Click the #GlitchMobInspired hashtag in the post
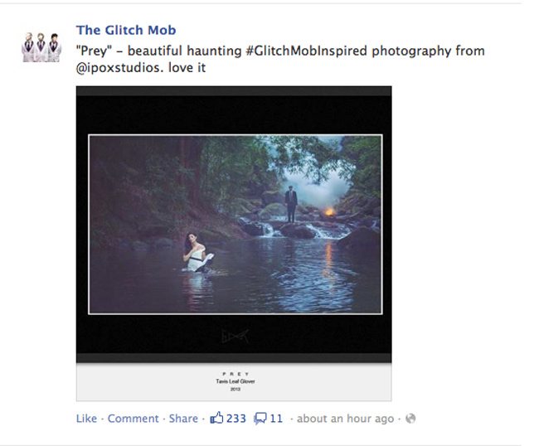Image resolution: width=539 pixels, height=446 pixels. tap(306, 51)
